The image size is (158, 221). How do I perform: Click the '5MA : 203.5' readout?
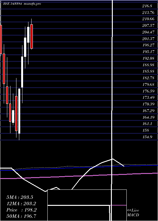tap(20, 197)
